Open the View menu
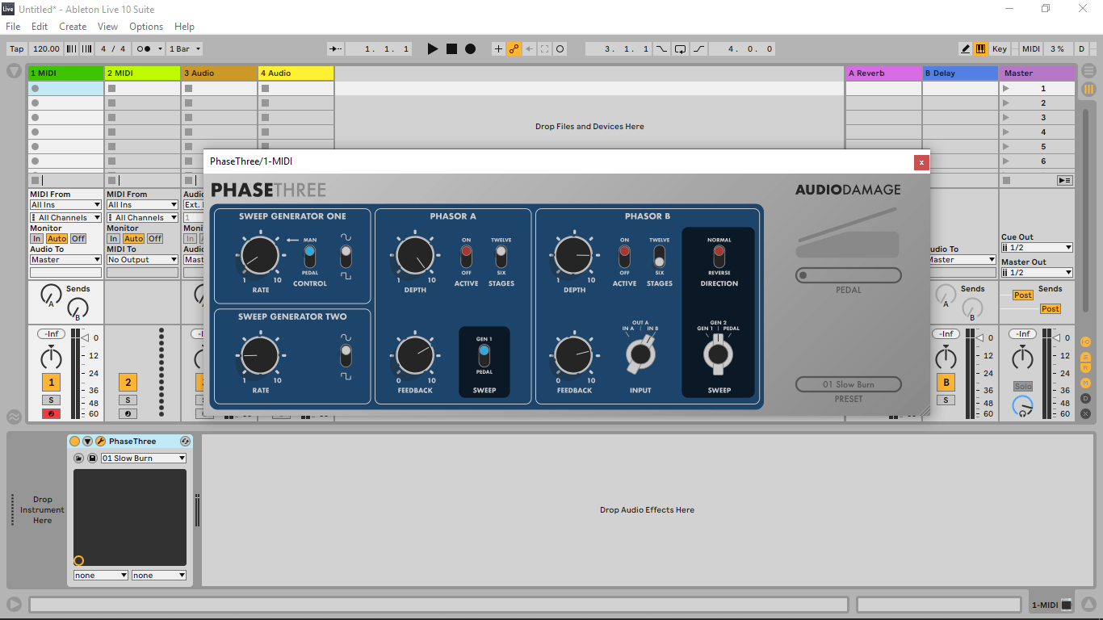This screenshot has height=620, width=1103. (107, 27)
